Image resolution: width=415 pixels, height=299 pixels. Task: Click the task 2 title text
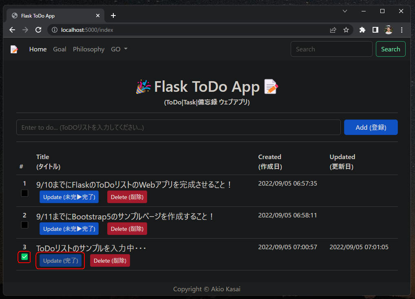[125, 217]
